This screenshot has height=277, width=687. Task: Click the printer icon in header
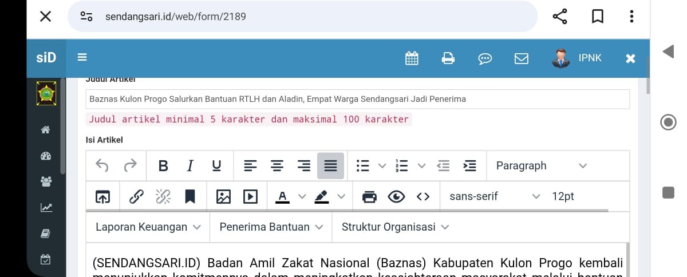click(448, 58)
